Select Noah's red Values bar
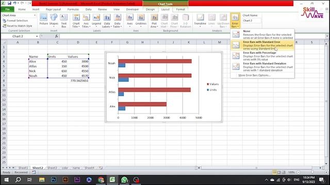Screen dimensions: 330x185 (x=155, y=61)
